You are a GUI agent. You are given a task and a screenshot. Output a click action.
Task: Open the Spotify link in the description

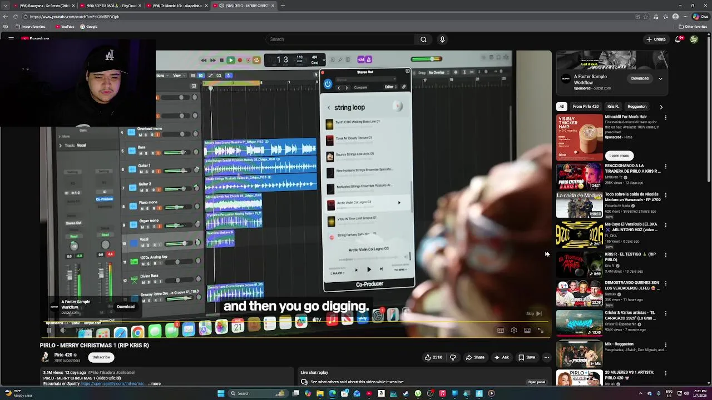coord(112,384)
